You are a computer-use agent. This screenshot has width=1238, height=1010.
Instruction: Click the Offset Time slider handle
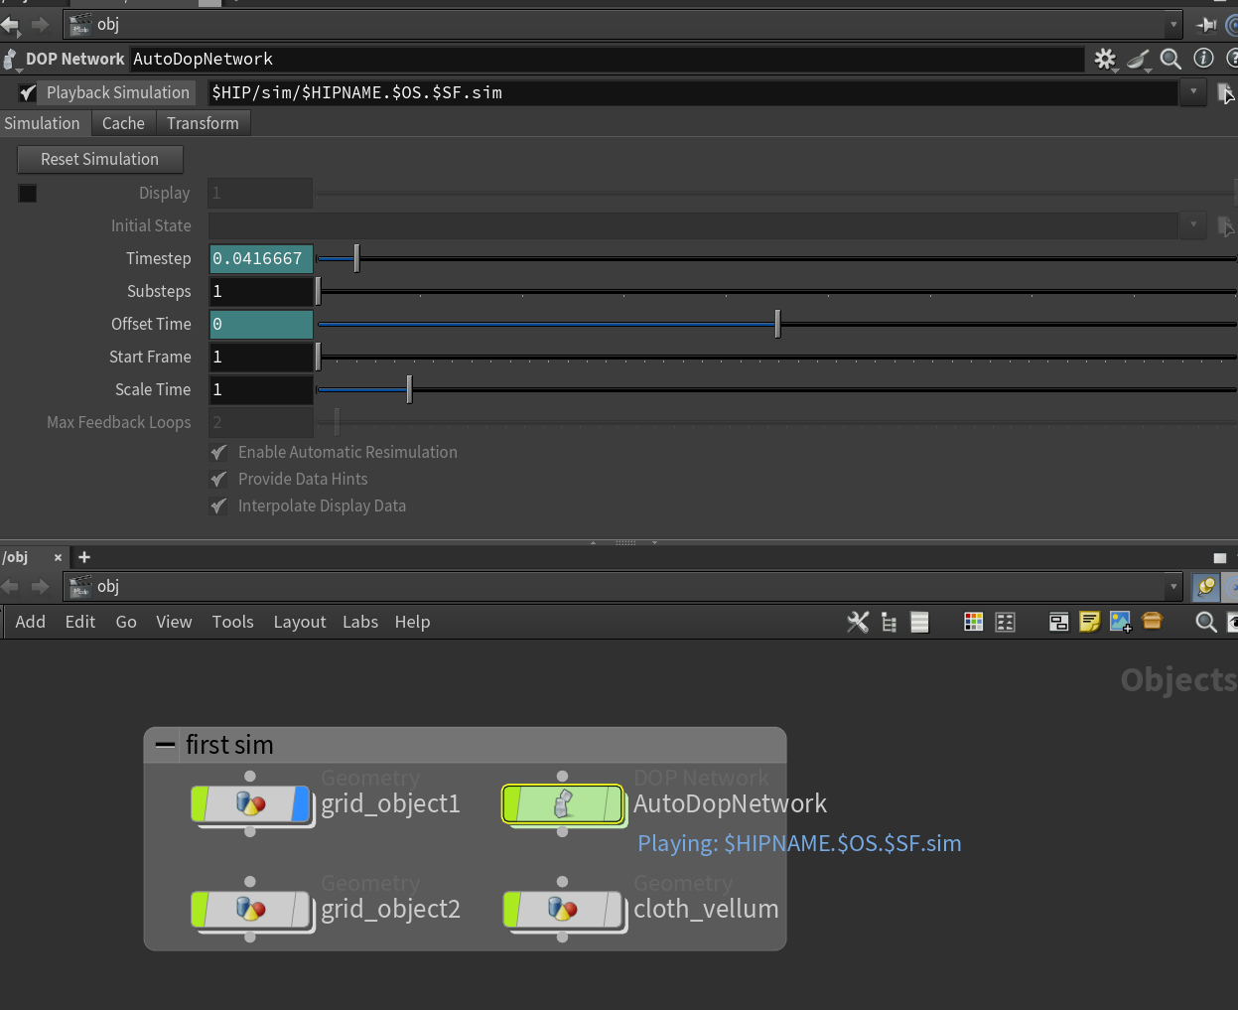[x=777, y=324]
